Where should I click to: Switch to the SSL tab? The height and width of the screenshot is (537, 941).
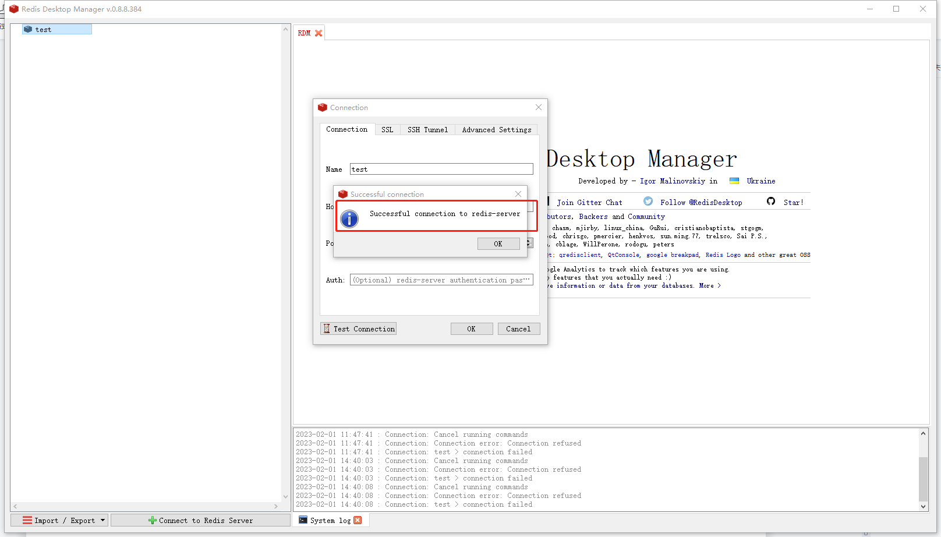pos(387,130)
